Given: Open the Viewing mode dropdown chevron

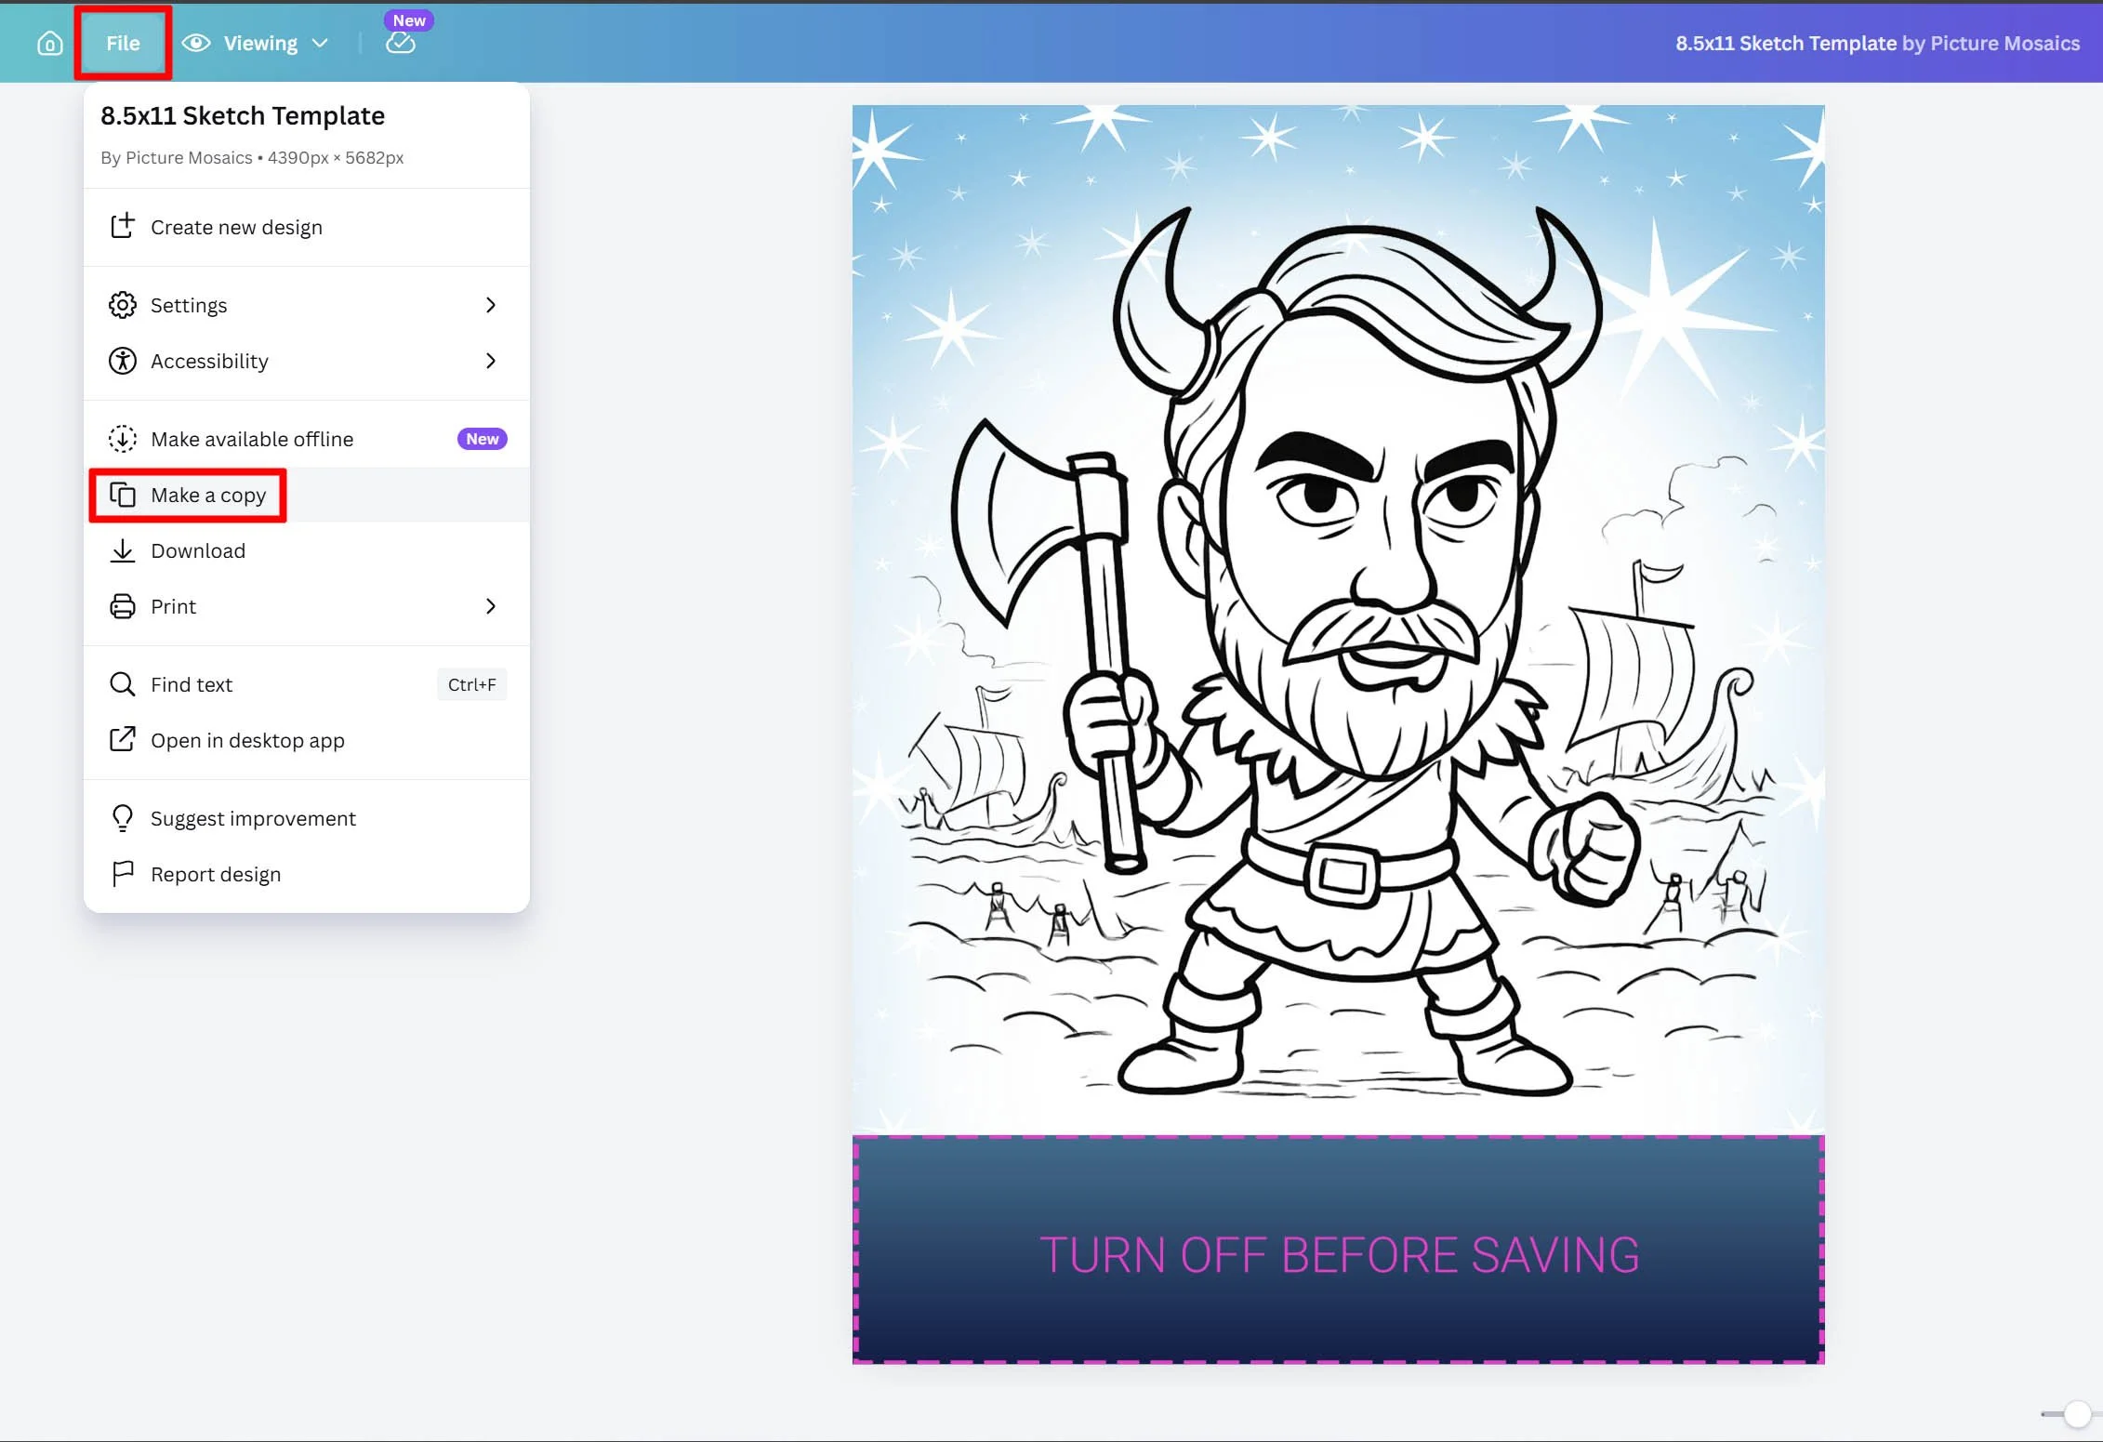Looking at the screenshot, I should pyautogui.click(x=320, y=44).
